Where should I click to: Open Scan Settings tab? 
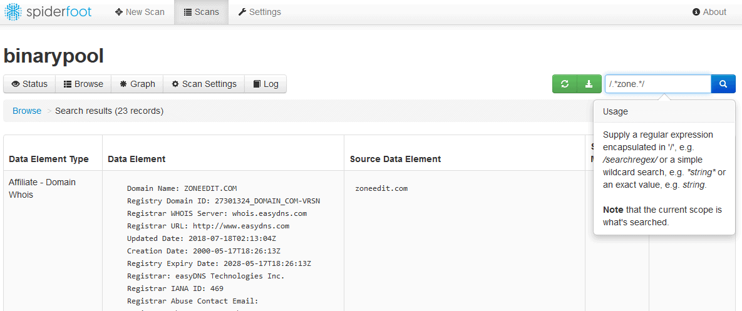(204, 84)
